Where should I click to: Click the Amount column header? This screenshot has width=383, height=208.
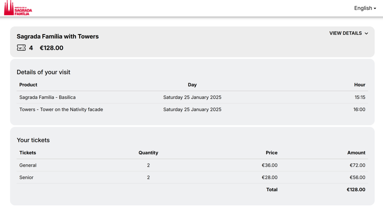pos(356,153)
